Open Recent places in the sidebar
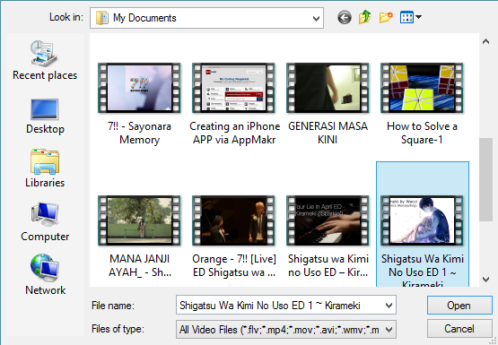 click(x=45, y=60)
